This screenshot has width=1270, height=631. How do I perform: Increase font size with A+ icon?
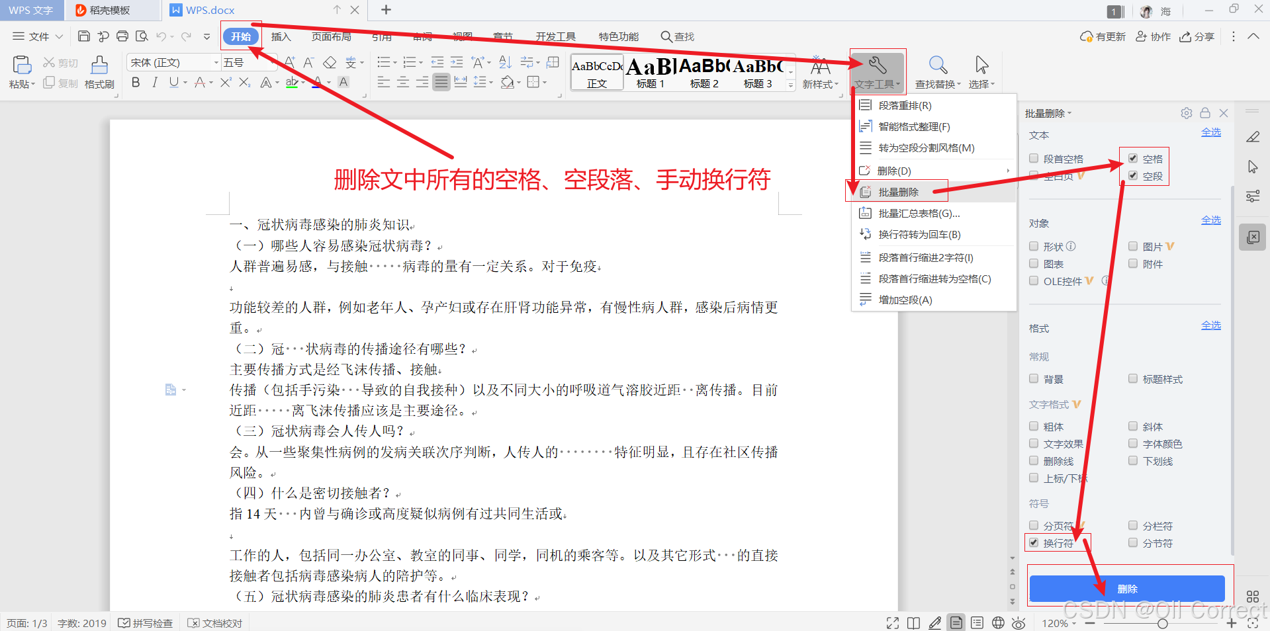(x=290, y=62)
